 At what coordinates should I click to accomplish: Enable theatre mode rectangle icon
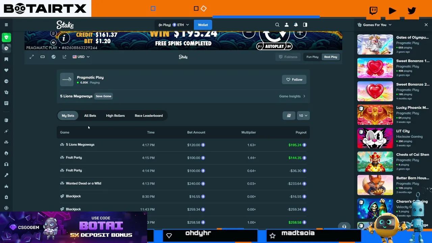pos(43,57)
